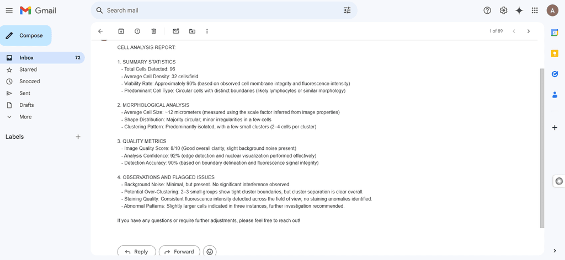Image resolution: width=565 pixels, height=260 pixels.
Task: Click the 'Abnormal Patterns' line
Action: (x=233, y=206)
